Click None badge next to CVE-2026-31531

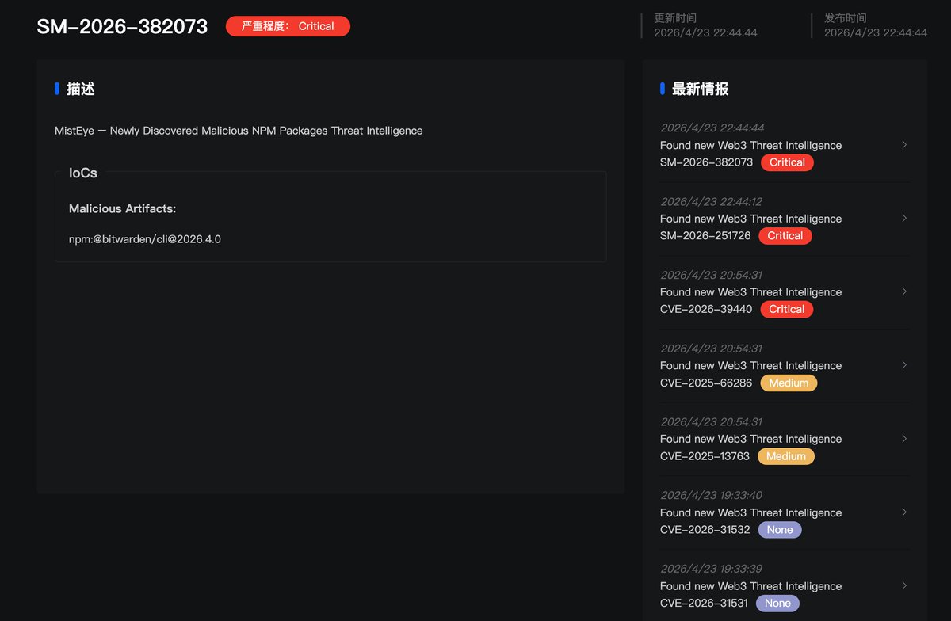(777, 604)
